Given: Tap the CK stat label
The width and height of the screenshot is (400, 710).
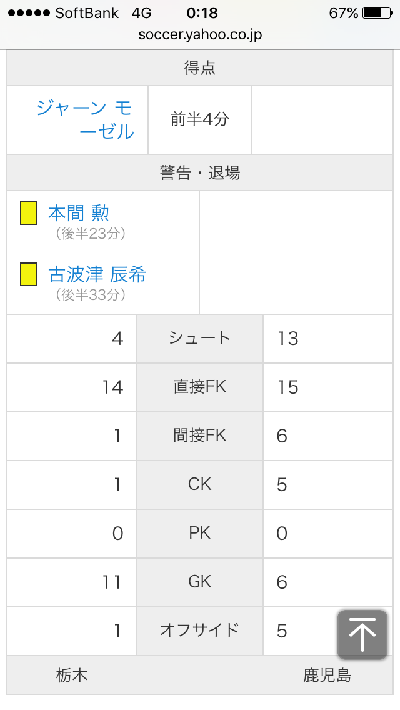Looking at the screenshot, I should (x=200, y=484).
